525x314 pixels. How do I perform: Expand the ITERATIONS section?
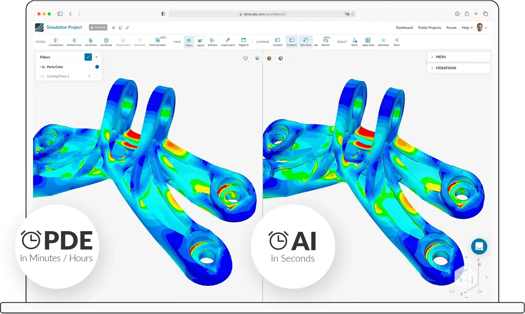pos(459,68)
